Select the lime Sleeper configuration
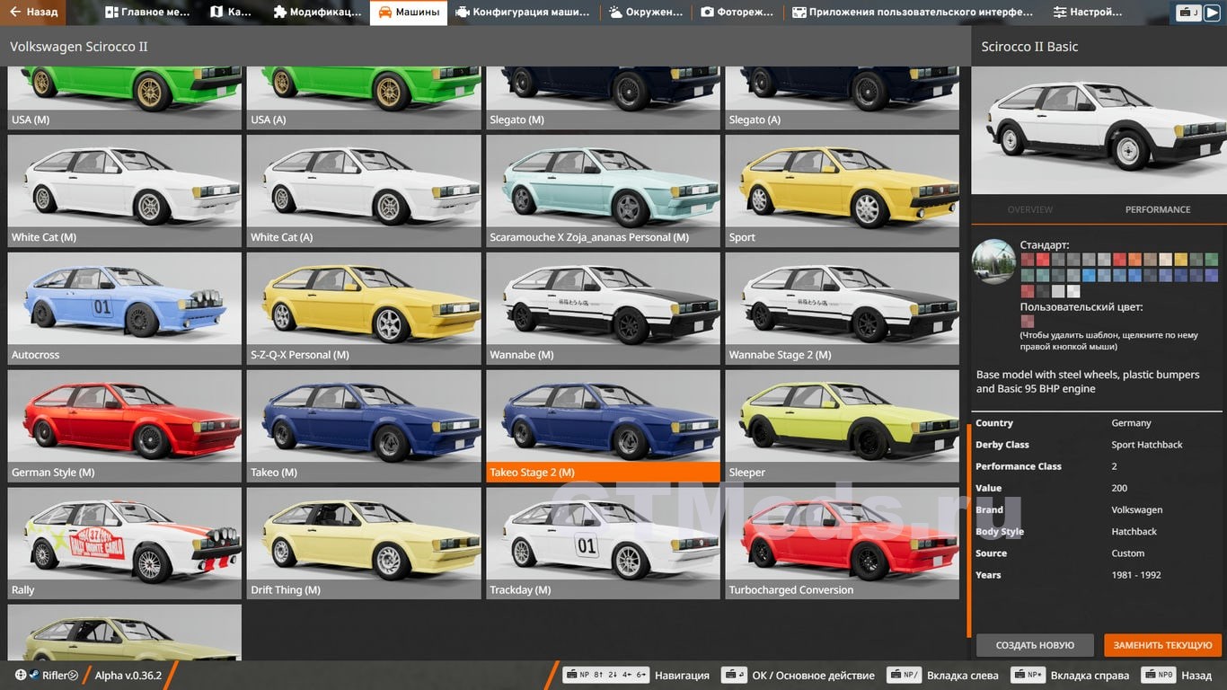 coord(842,426)
